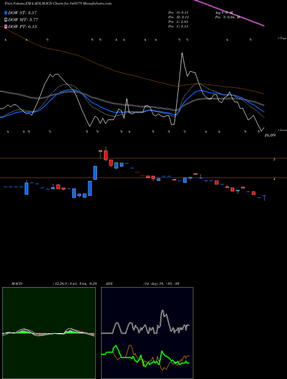Click the '<Tops' marker label at right edge
The height and width of the screenshot is (379, 287).
tap(282, 38)
